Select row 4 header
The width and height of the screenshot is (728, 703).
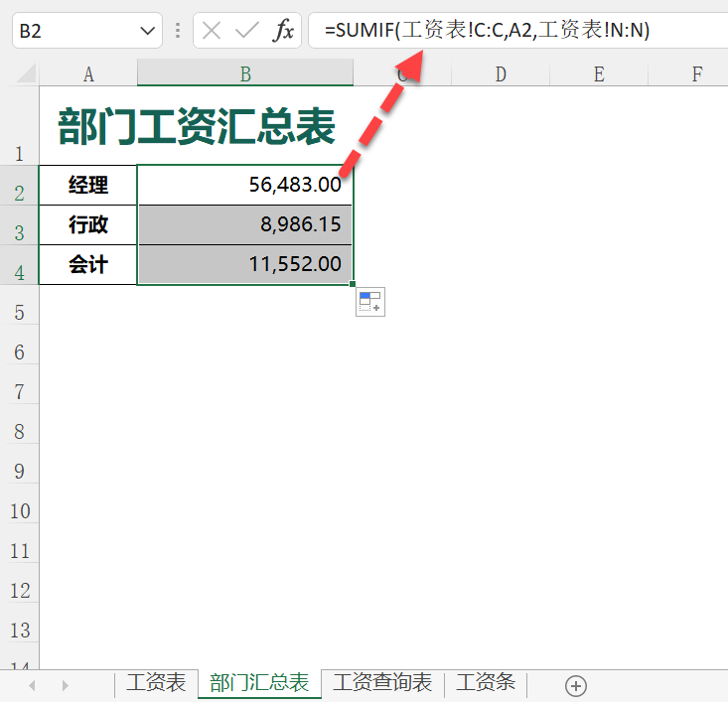pos(19,265)
